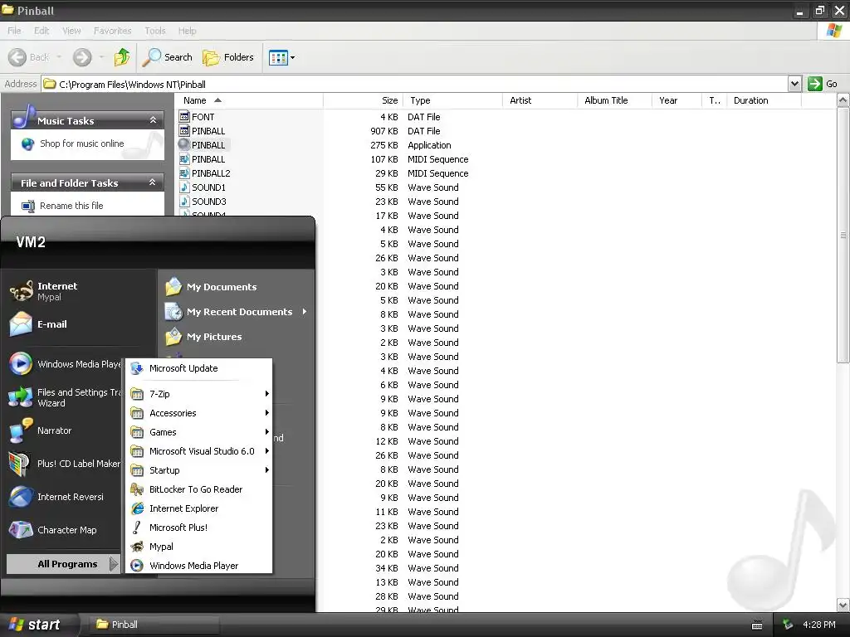Open the Views icon button
The image size is (850, 637).
click(x=278, y=57)
